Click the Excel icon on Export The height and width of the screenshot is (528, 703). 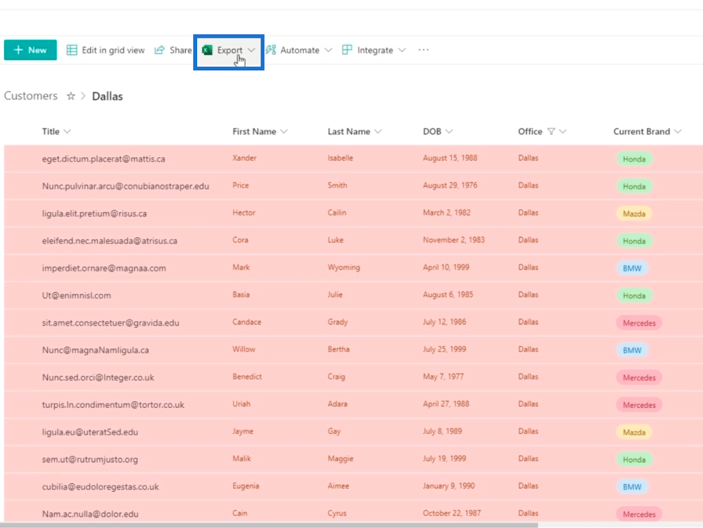click(207, 50)
